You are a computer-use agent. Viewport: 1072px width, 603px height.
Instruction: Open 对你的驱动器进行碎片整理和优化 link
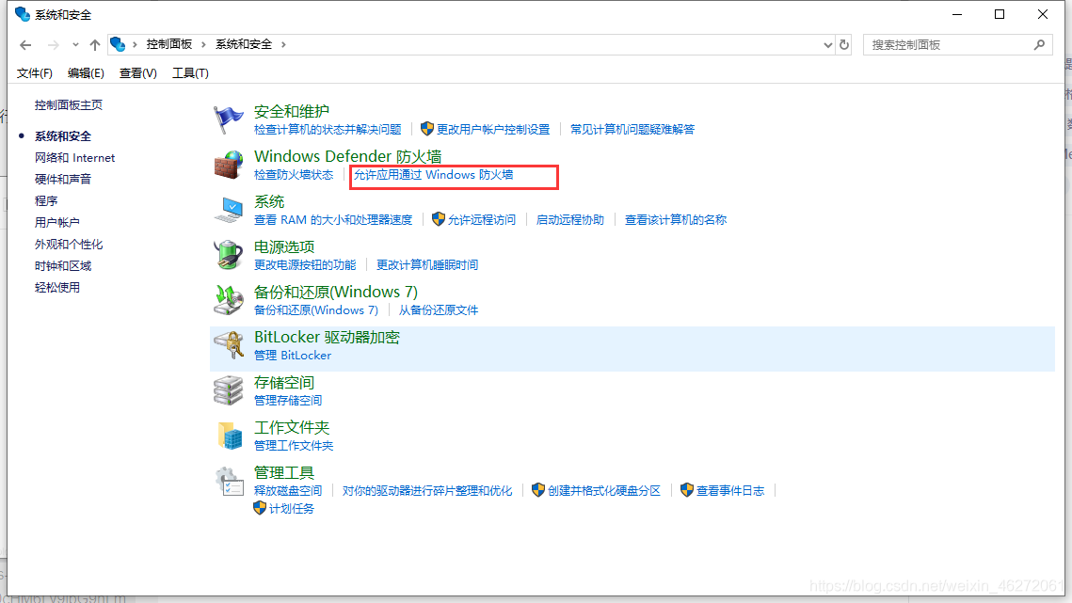[427, 491]
